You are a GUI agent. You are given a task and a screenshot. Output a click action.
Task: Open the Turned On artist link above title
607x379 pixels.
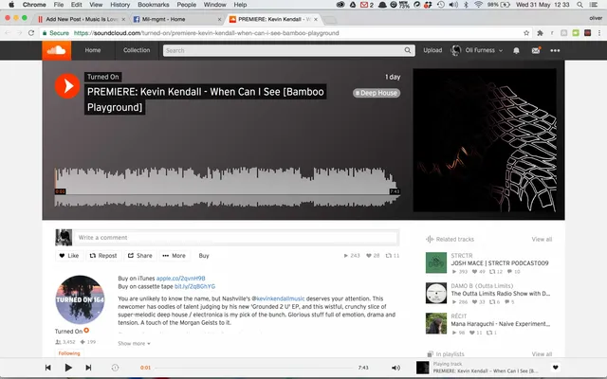pyautogui.click(x=103, y=77)
